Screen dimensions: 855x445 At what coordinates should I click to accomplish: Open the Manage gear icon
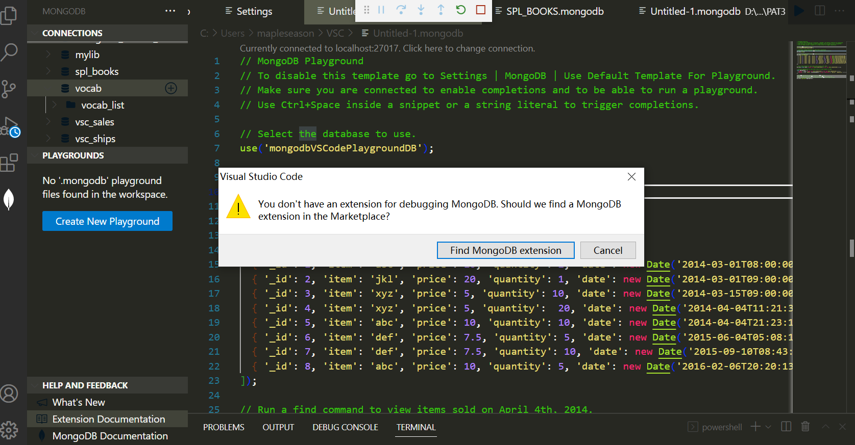[x=9, y=430]
